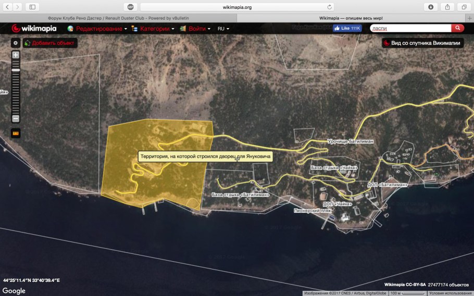Image resolution: width=474 pixels, height=296 pixels.
Task: Zoom in with the plus button
Action: point(16,55)
